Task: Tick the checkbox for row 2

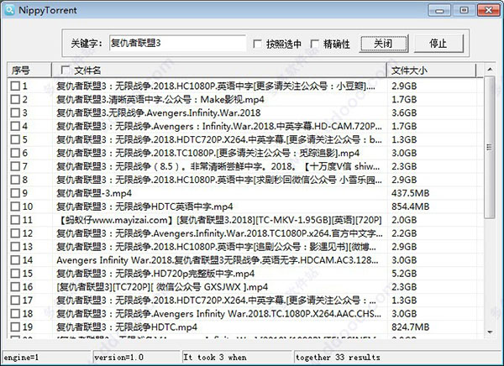Action: 15,99
